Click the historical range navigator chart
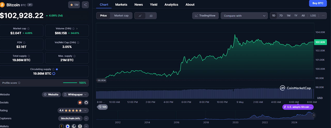The height and width of the screenshot is (128, 331). pyautogui.click(x=205, y=115)
